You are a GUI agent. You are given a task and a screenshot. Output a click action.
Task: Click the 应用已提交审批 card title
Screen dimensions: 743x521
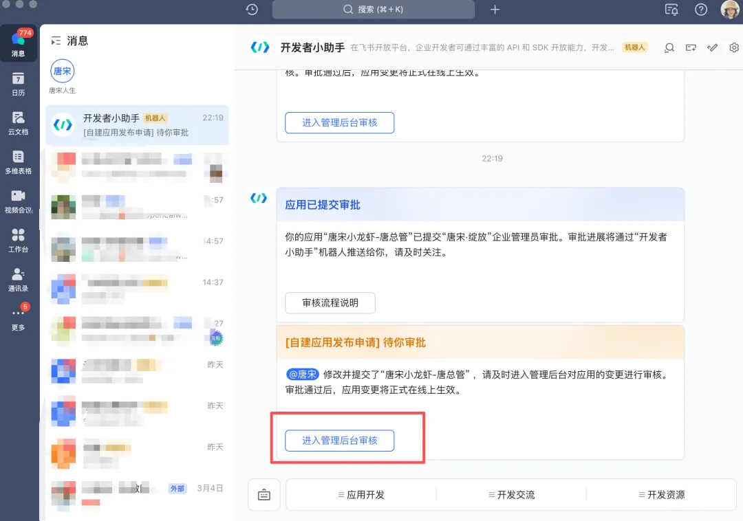point(323,205)
